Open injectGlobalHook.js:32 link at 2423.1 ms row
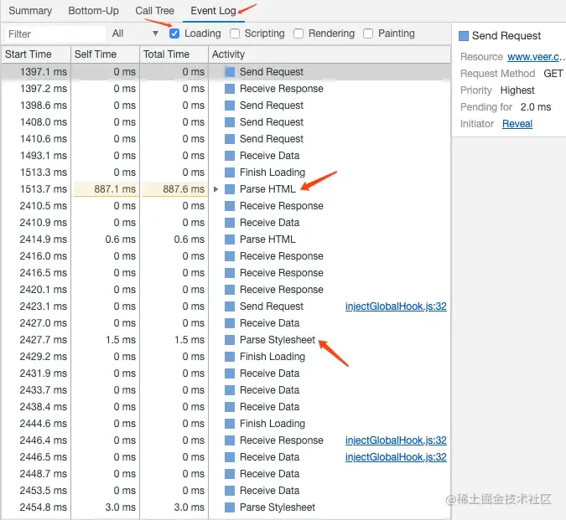The height and width of the screenshot is (520, 566). coord(396,306)
